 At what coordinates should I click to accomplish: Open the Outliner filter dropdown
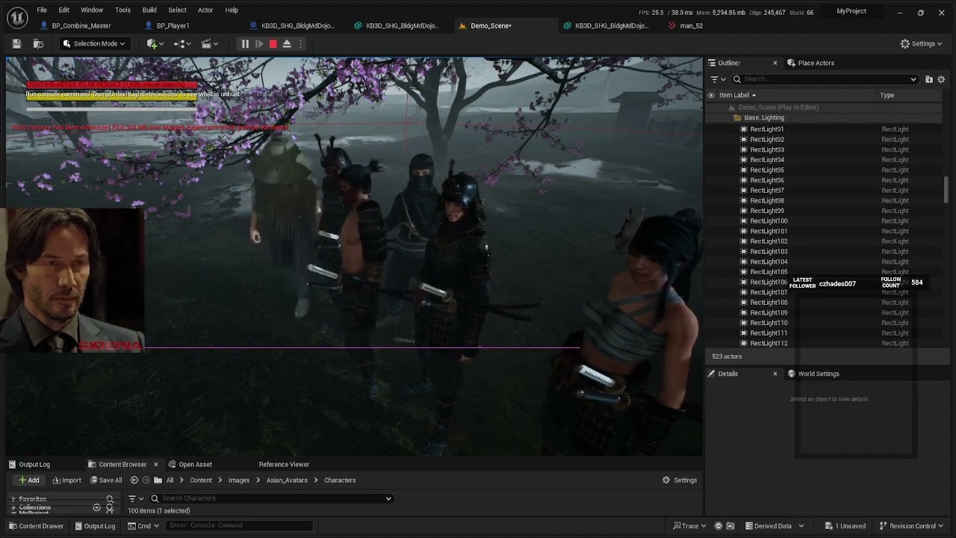pos(718,79)
